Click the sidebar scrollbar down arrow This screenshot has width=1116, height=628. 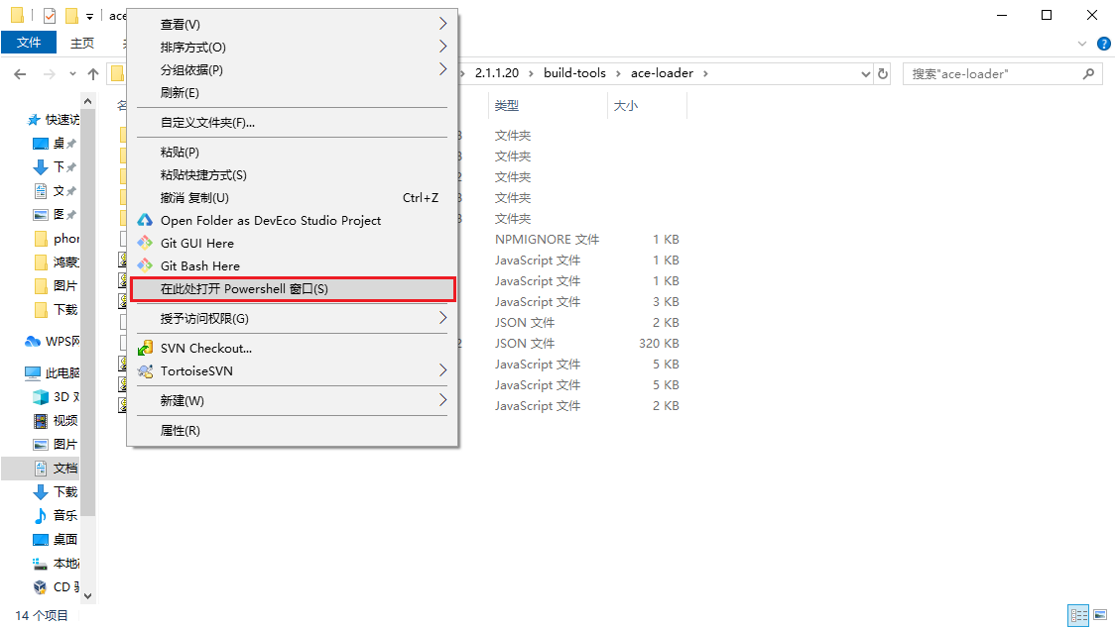[87, 595]
